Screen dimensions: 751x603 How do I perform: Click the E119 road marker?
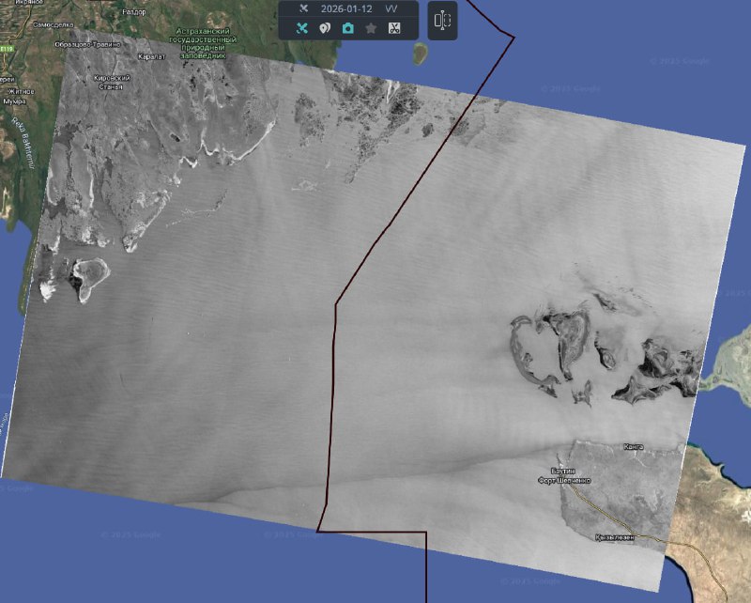[7, 49]
